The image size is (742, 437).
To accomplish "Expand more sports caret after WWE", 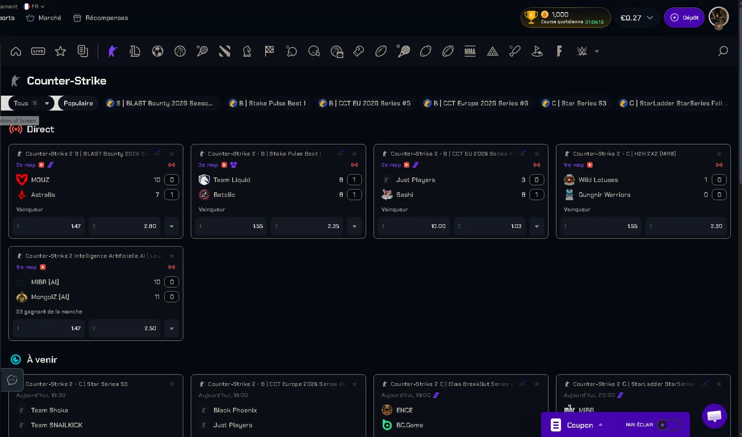I will [x=597, y=51].
